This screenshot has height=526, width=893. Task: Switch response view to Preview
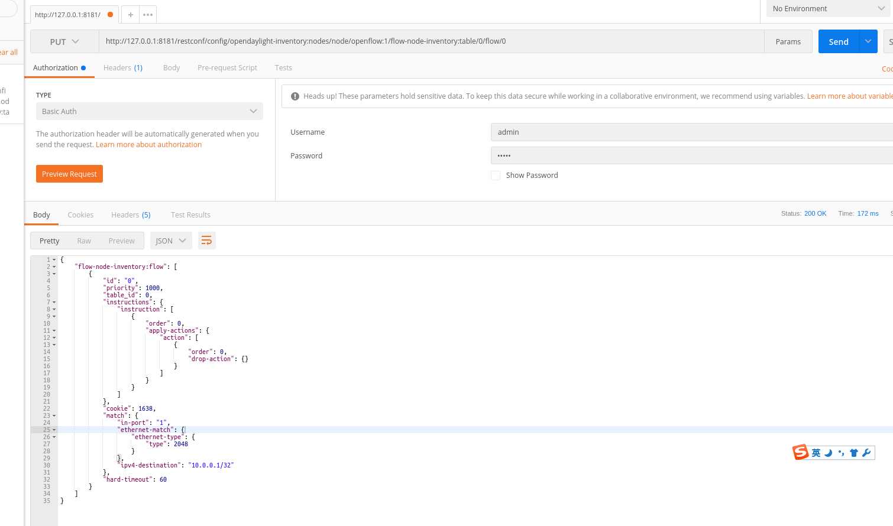[x=122, y=241]
